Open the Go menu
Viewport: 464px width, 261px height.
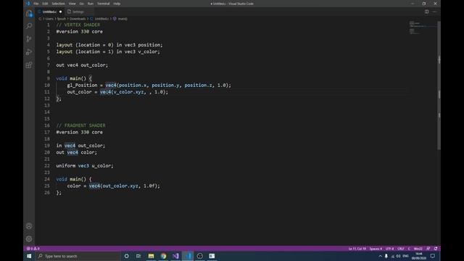tap(81, 4)
